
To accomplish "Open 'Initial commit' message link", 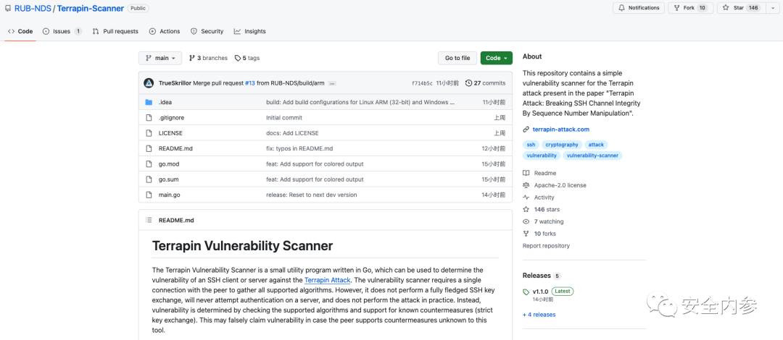I will click(x=284, y=118).
